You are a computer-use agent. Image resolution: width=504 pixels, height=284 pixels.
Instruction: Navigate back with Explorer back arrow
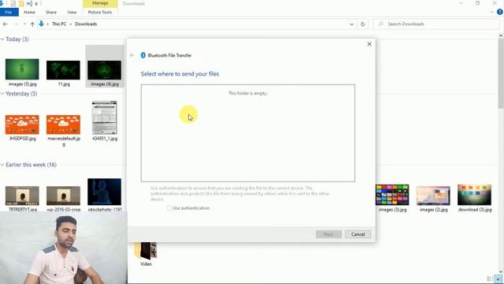coord(6,24)
